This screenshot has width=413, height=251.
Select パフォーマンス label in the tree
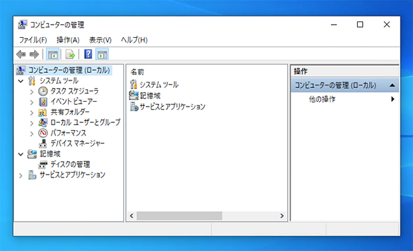coord(68,133)
